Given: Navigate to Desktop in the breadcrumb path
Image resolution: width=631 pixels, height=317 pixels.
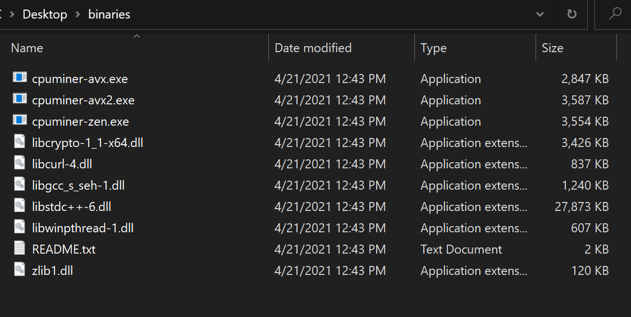Looking at the screenshot, I should pos(45,15).
